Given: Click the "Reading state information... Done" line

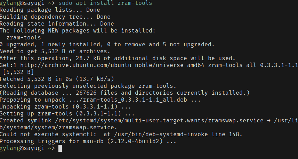Looking at the screenshot, I should [x=57, y=24].
